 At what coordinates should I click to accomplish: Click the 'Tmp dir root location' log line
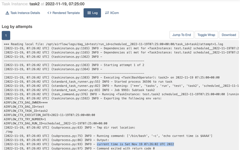70,127
